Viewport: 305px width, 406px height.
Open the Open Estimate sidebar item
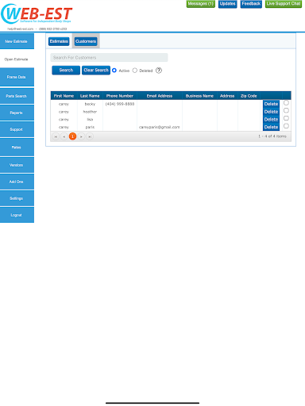tap(17, 59)
